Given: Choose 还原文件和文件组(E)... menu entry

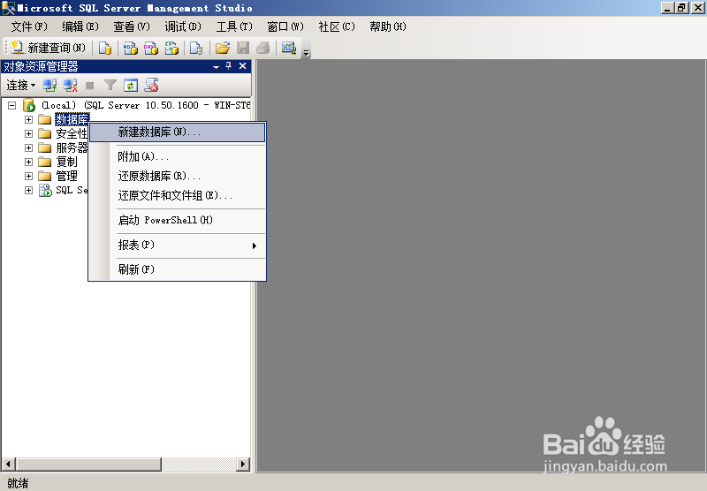Looking at the screenshot, I should point(178,195).
